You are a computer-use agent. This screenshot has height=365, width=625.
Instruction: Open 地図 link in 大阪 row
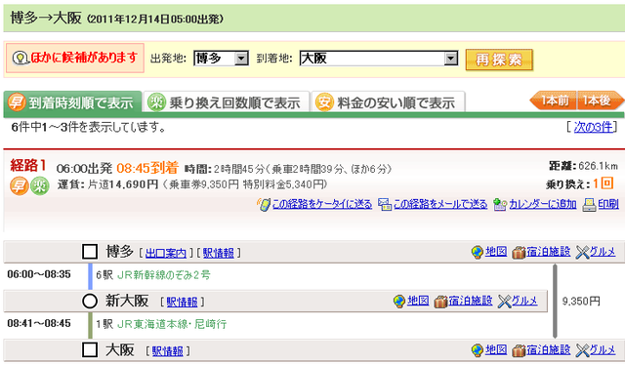point(496,349)
